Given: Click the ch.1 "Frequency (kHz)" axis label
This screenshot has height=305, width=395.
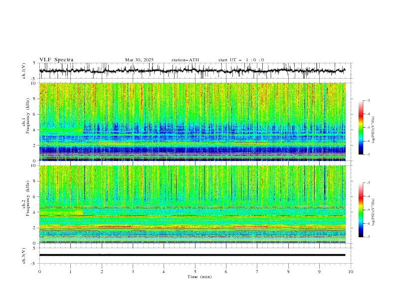Looking at the screenshot, I should pyautogui.click(x=27, y=116).
